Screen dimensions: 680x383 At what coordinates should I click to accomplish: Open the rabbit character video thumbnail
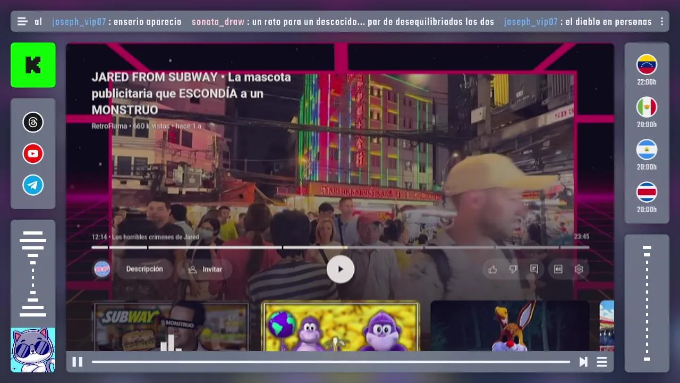(x=510, y=327)
